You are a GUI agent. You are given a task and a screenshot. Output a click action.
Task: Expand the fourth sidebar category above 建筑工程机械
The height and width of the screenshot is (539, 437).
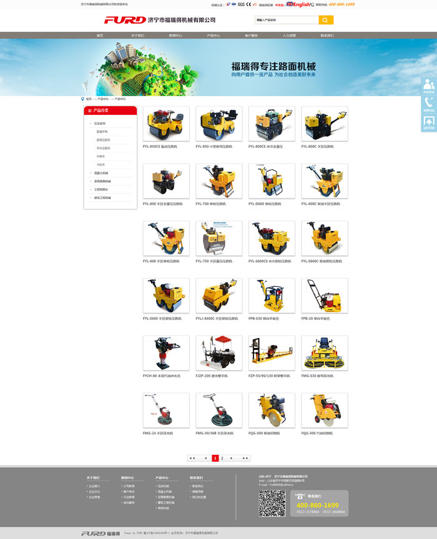click(101, 190)
